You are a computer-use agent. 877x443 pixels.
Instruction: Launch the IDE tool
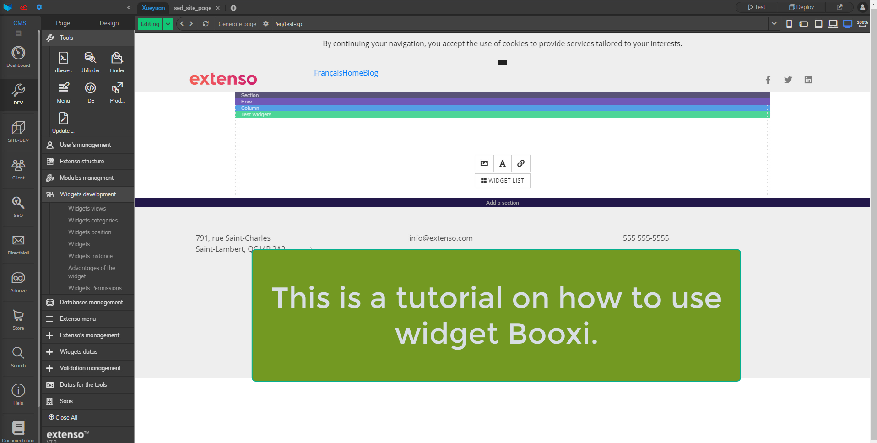[x=90, y=92]
